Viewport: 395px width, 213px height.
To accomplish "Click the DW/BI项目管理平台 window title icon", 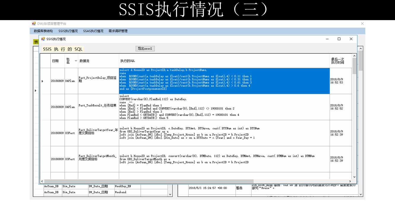I will [x=34, y=23].
